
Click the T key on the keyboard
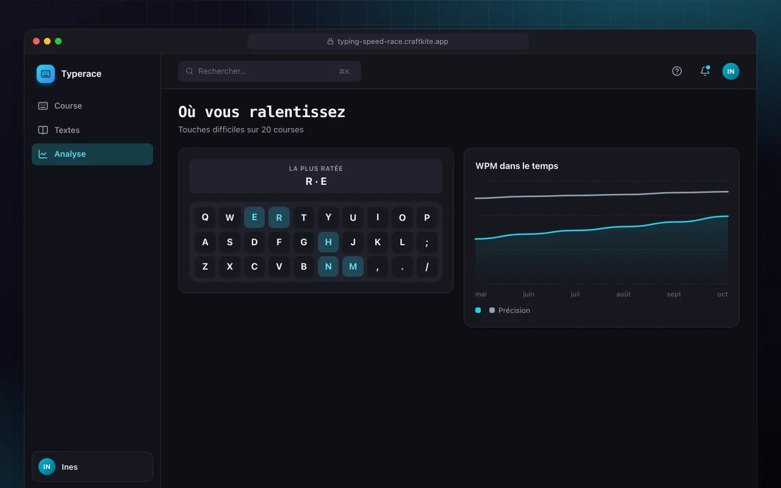[x=304, y=217]
